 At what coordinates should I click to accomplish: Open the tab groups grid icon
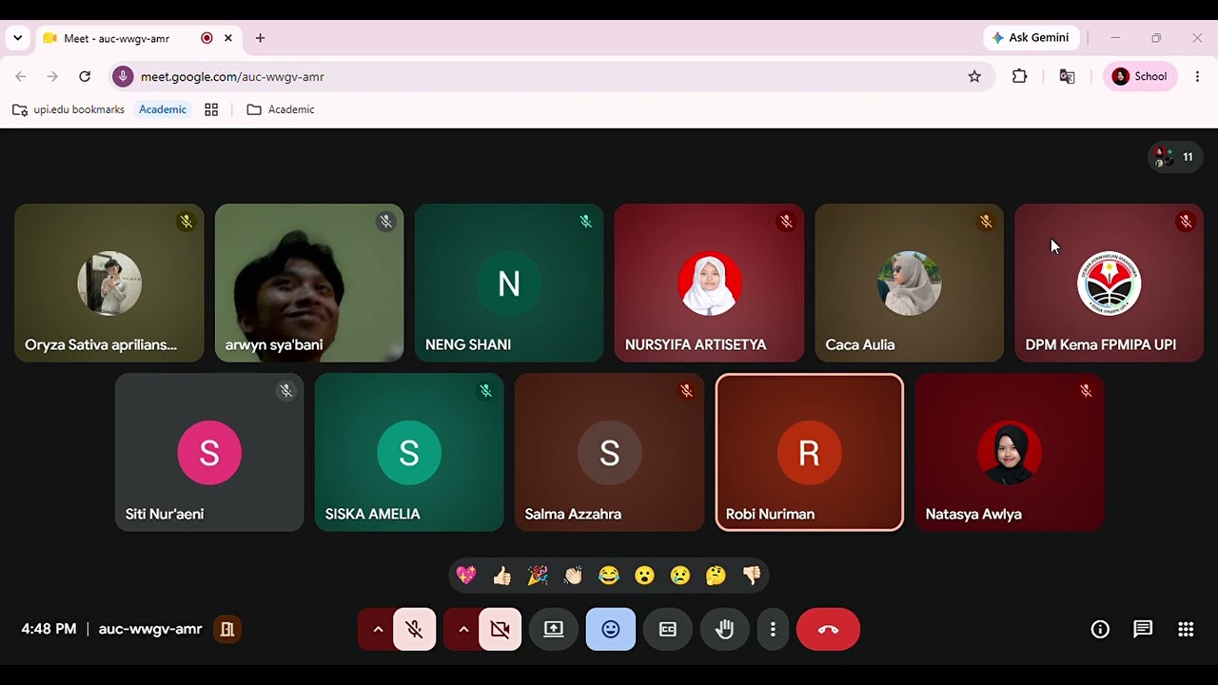[211, 109]
